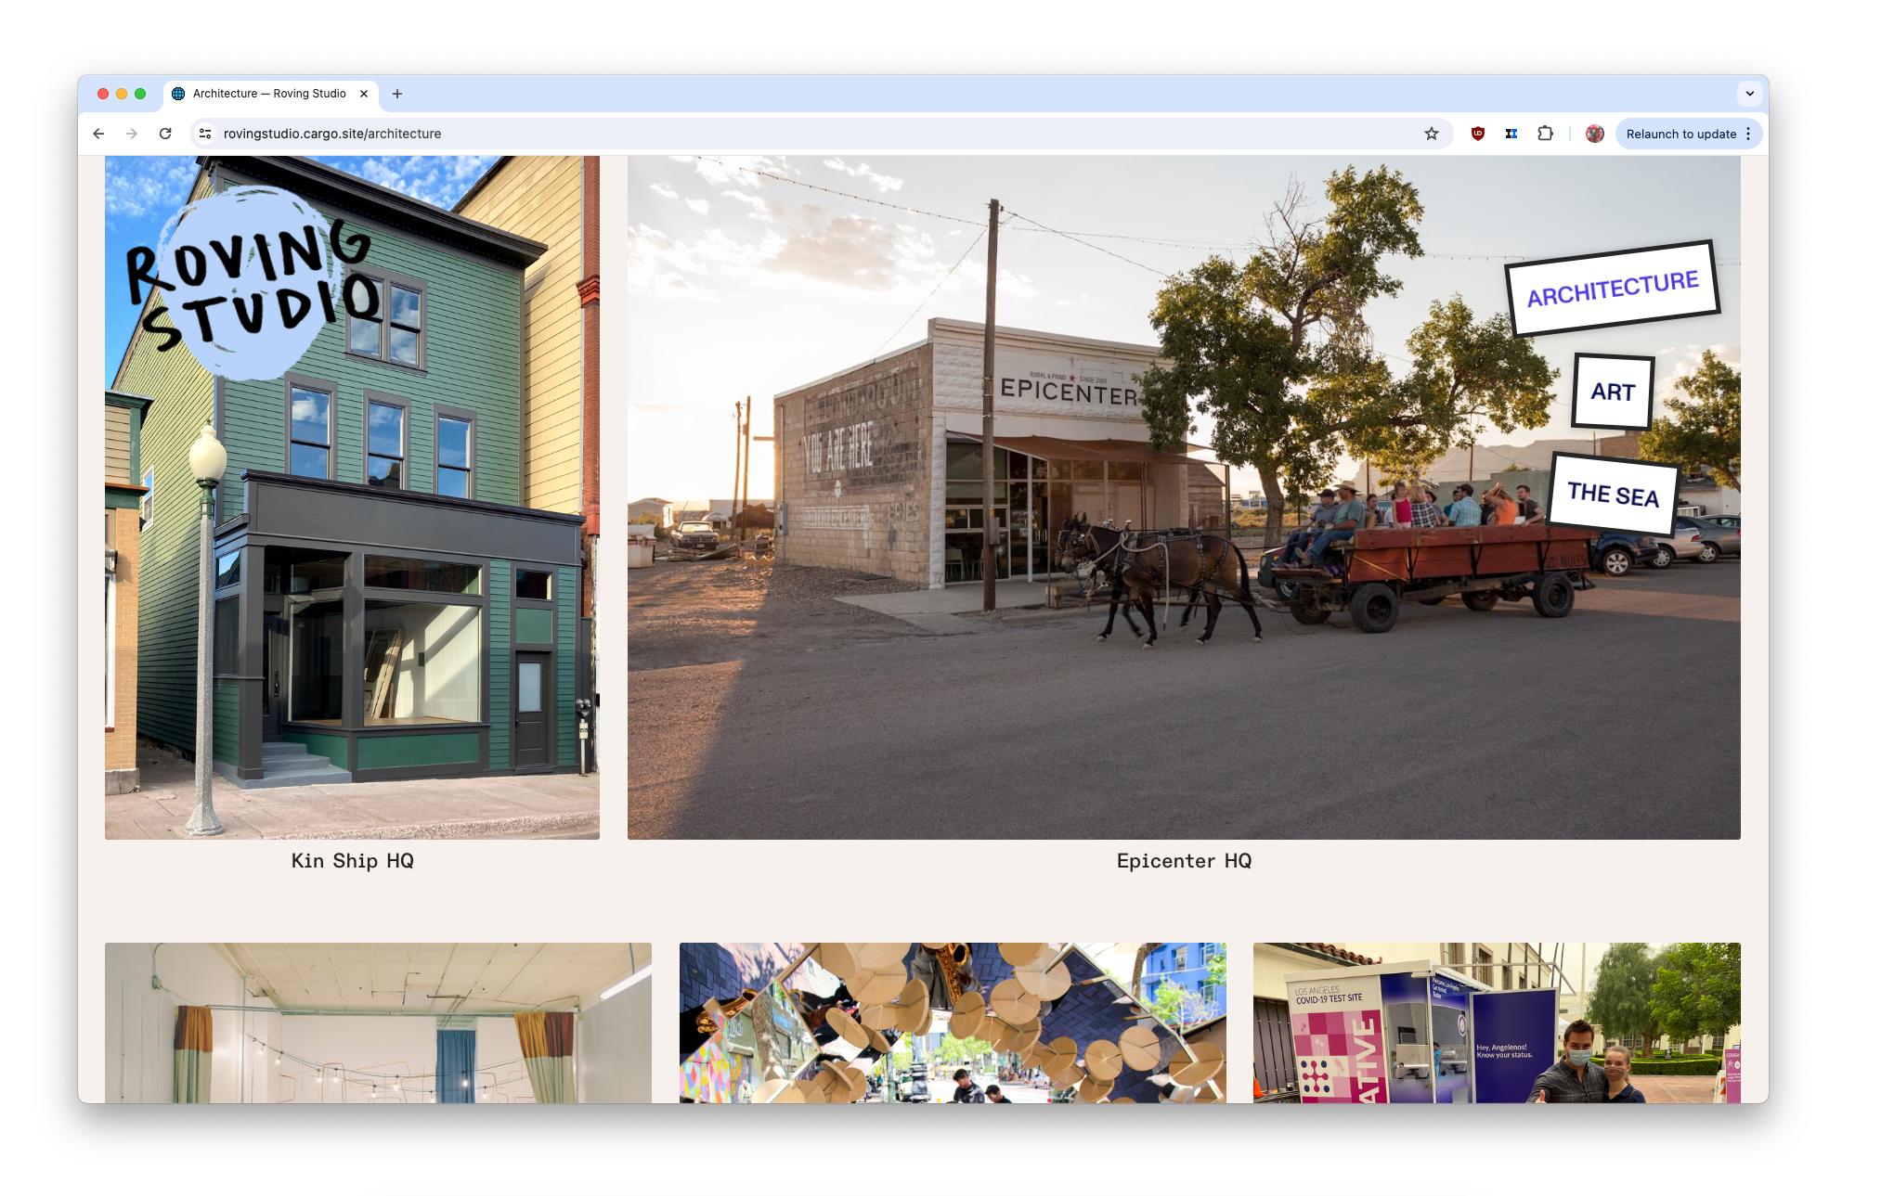
Task: Bookmark this page with the star
Action: (1432, 134)
